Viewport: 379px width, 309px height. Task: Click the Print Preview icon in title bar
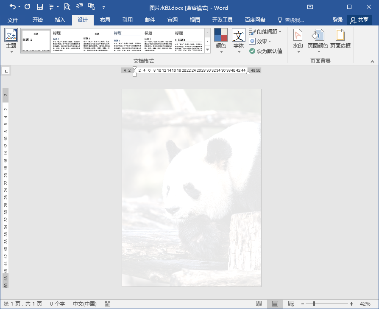[67, 7]
